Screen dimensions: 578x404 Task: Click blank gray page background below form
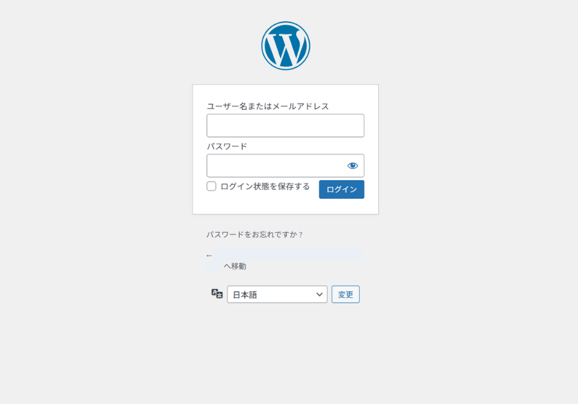click(x=289, y=359)
